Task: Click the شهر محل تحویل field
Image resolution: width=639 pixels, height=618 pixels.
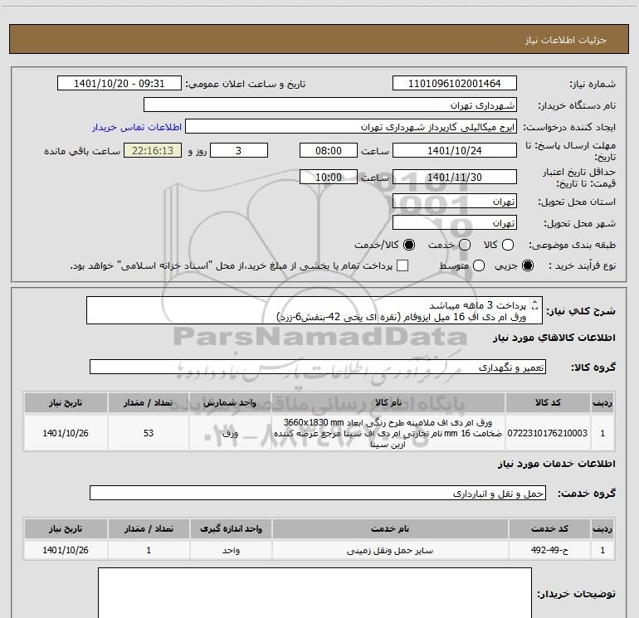Action: [455, 222]
